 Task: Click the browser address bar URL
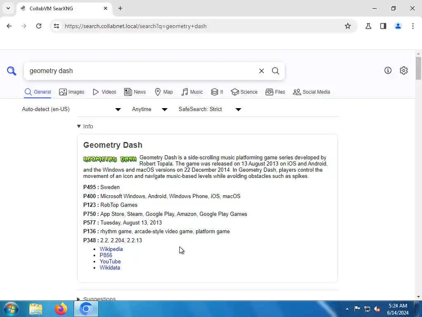(x=136, y=26)
